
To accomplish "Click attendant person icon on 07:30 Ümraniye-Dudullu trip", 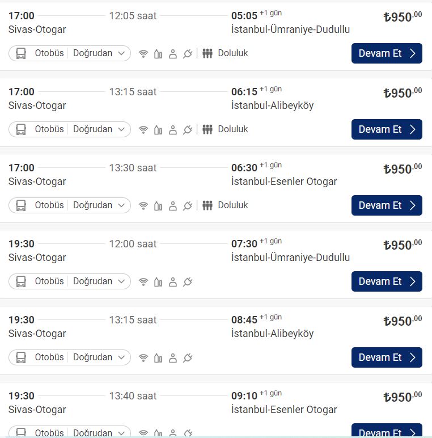I will pyautogui.click(x=173, y=282).
